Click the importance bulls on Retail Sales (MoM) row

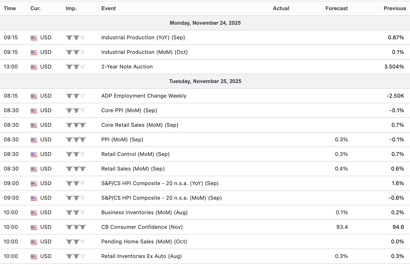(x=76, y=169)
